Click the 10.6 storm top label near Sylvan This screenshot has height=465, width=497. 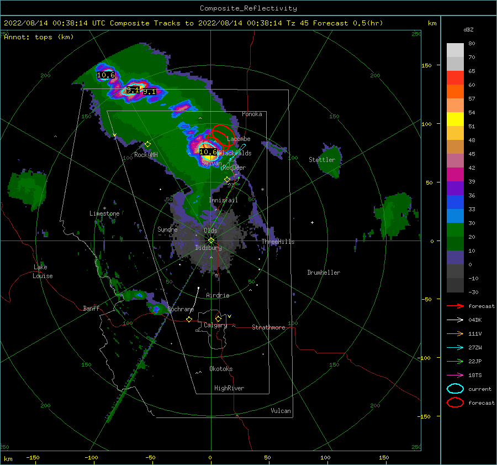[208, 152]
